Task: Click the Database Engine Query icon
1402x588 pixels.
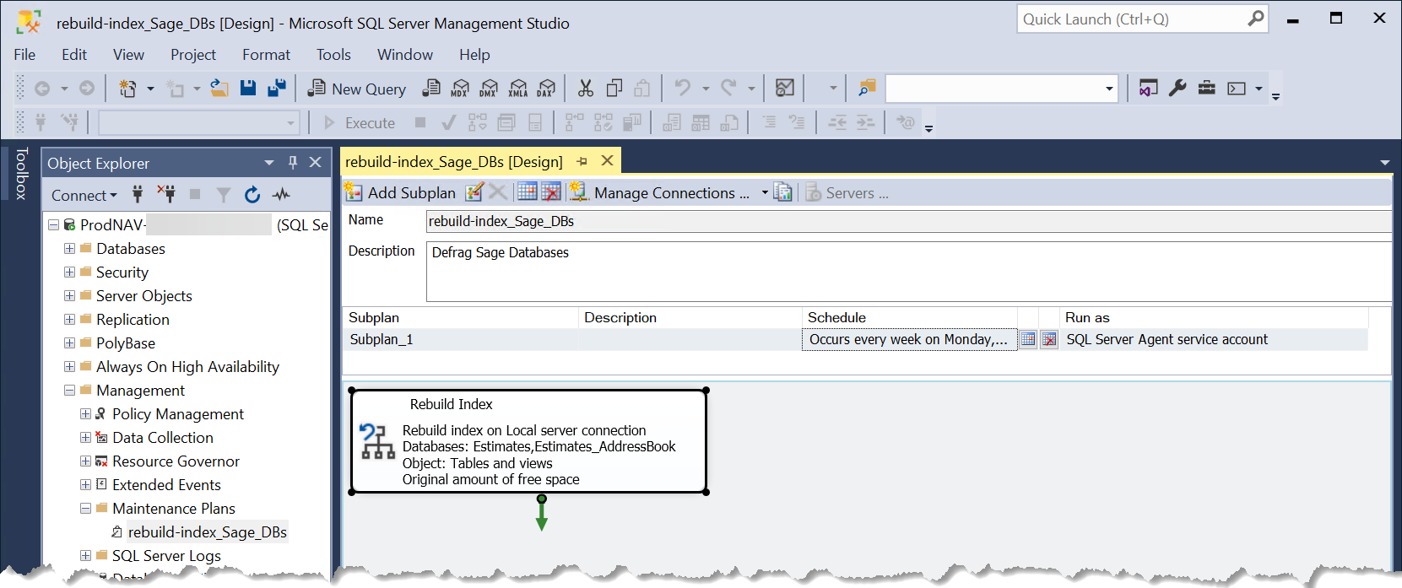Action: pos(431,88)
